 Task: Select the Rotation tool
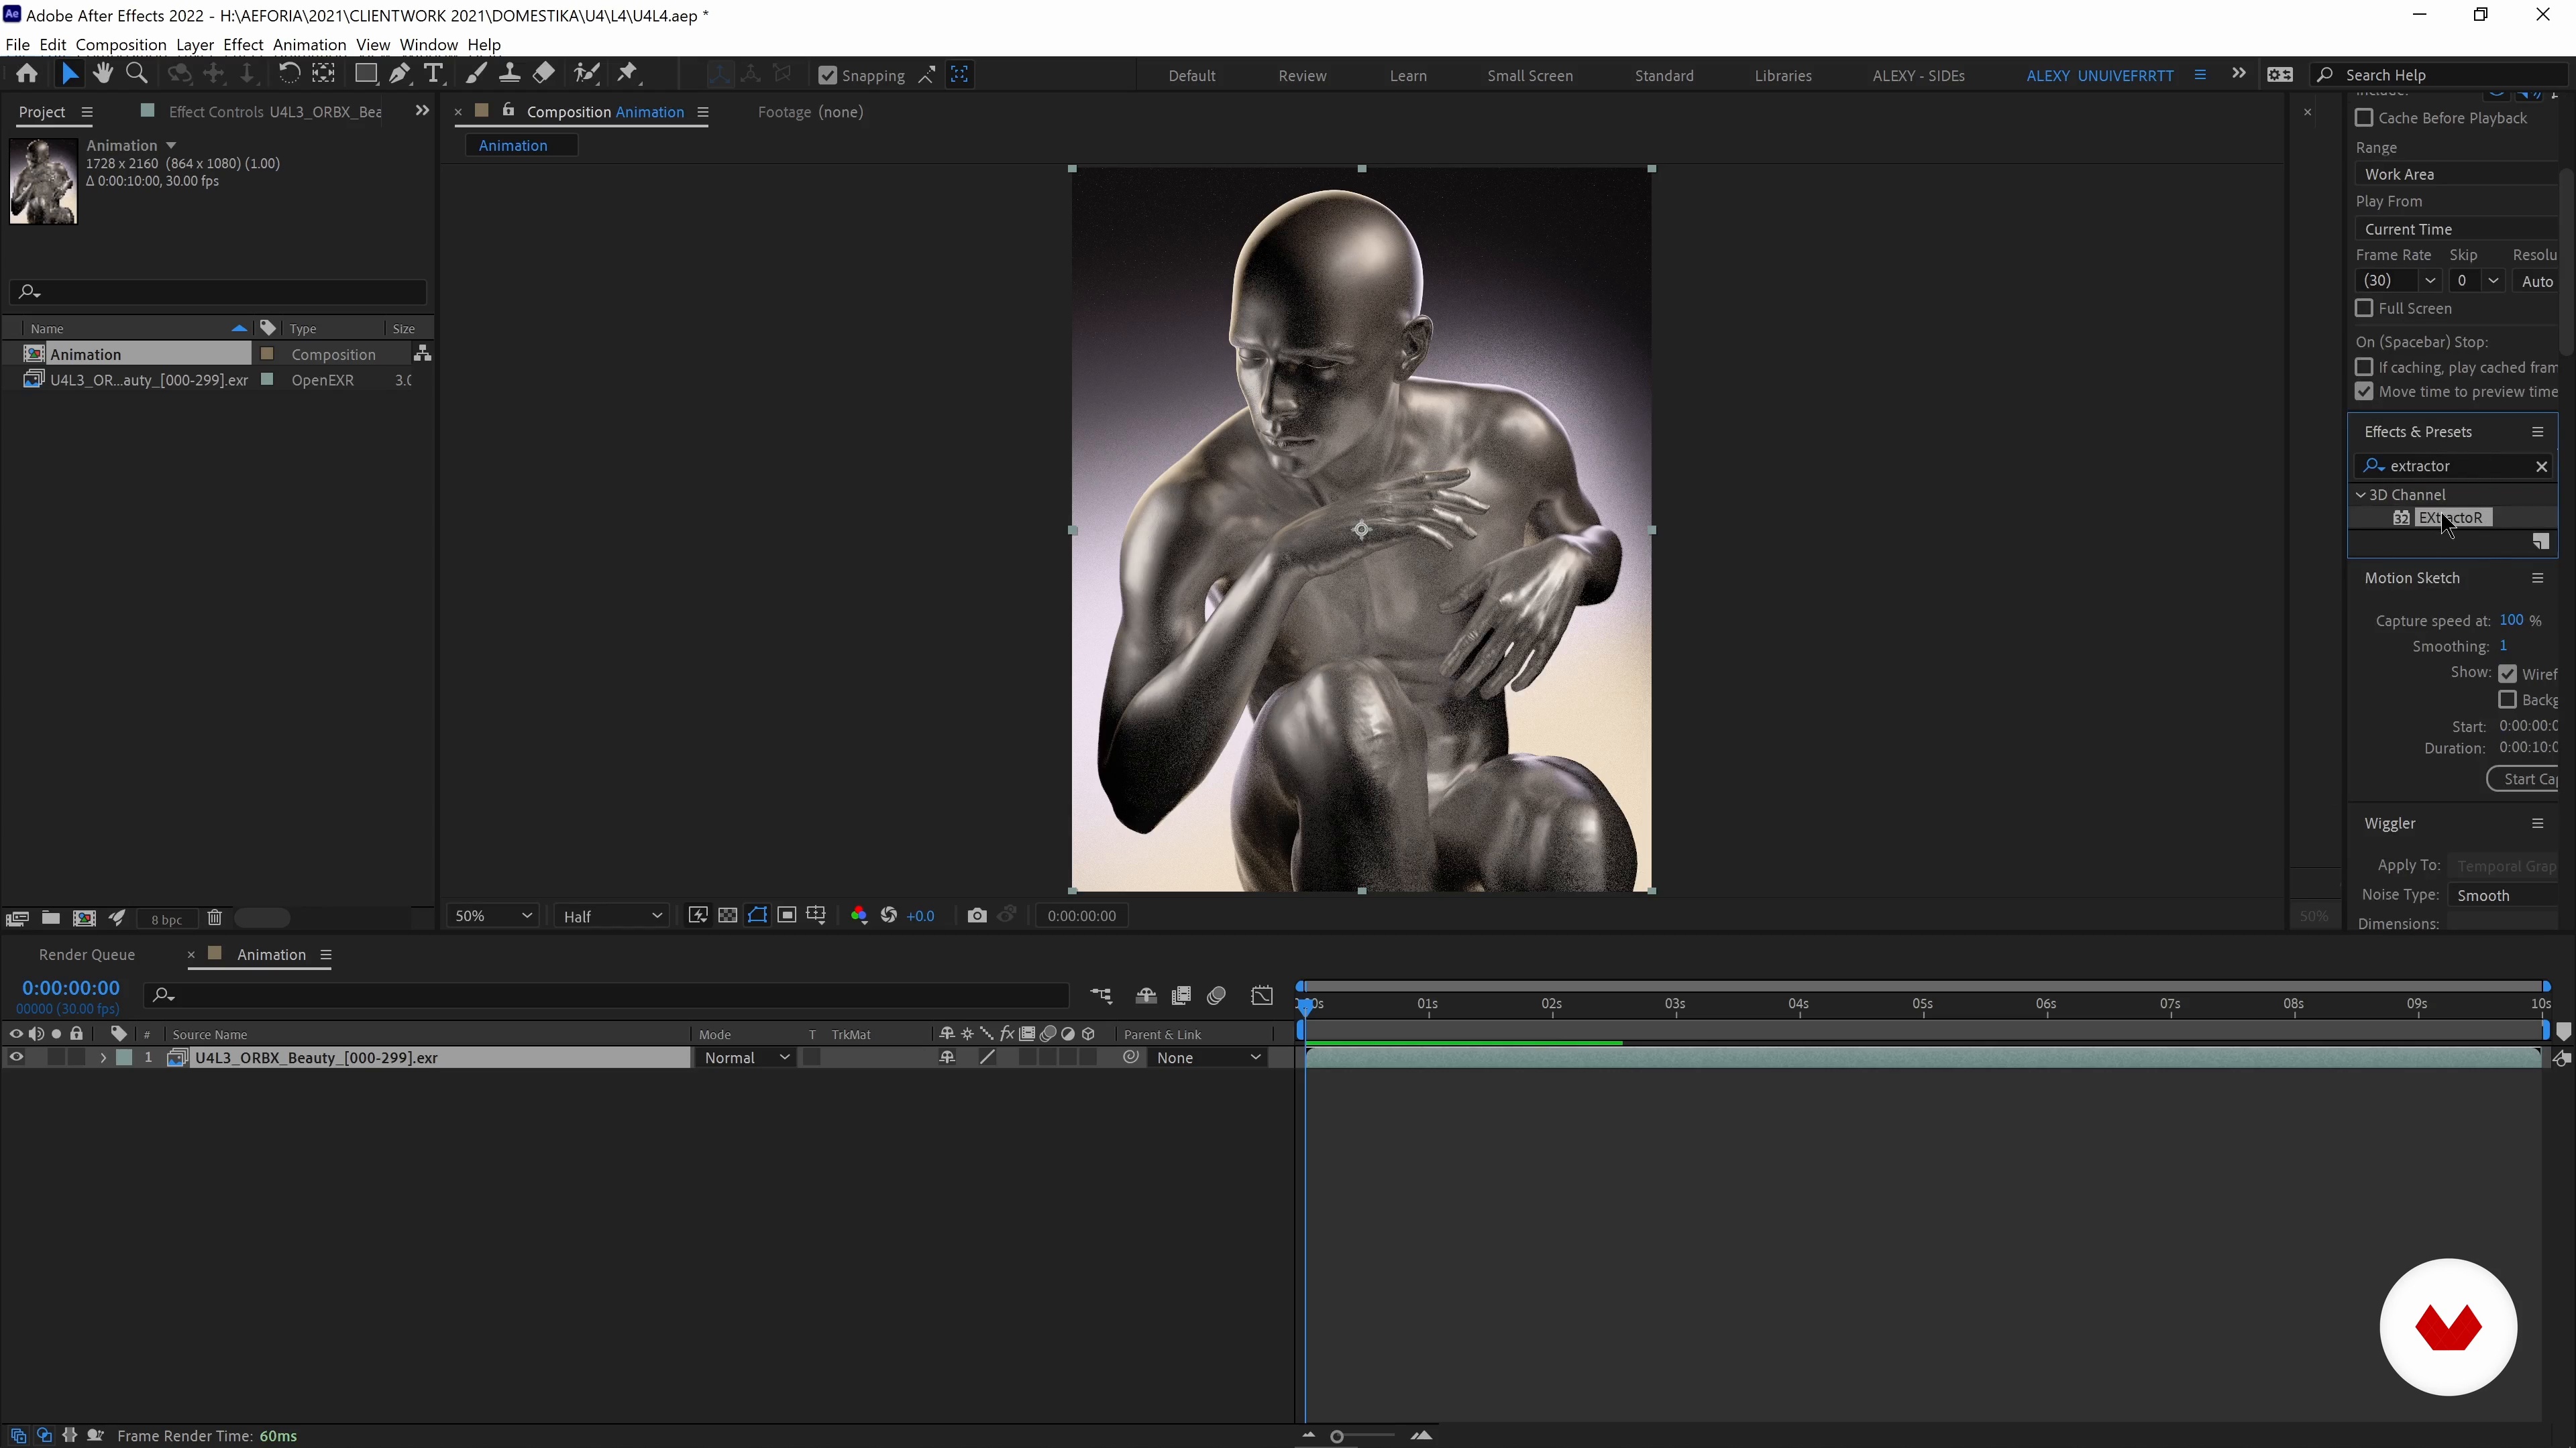pyautogui.click(x=289, y=74)
